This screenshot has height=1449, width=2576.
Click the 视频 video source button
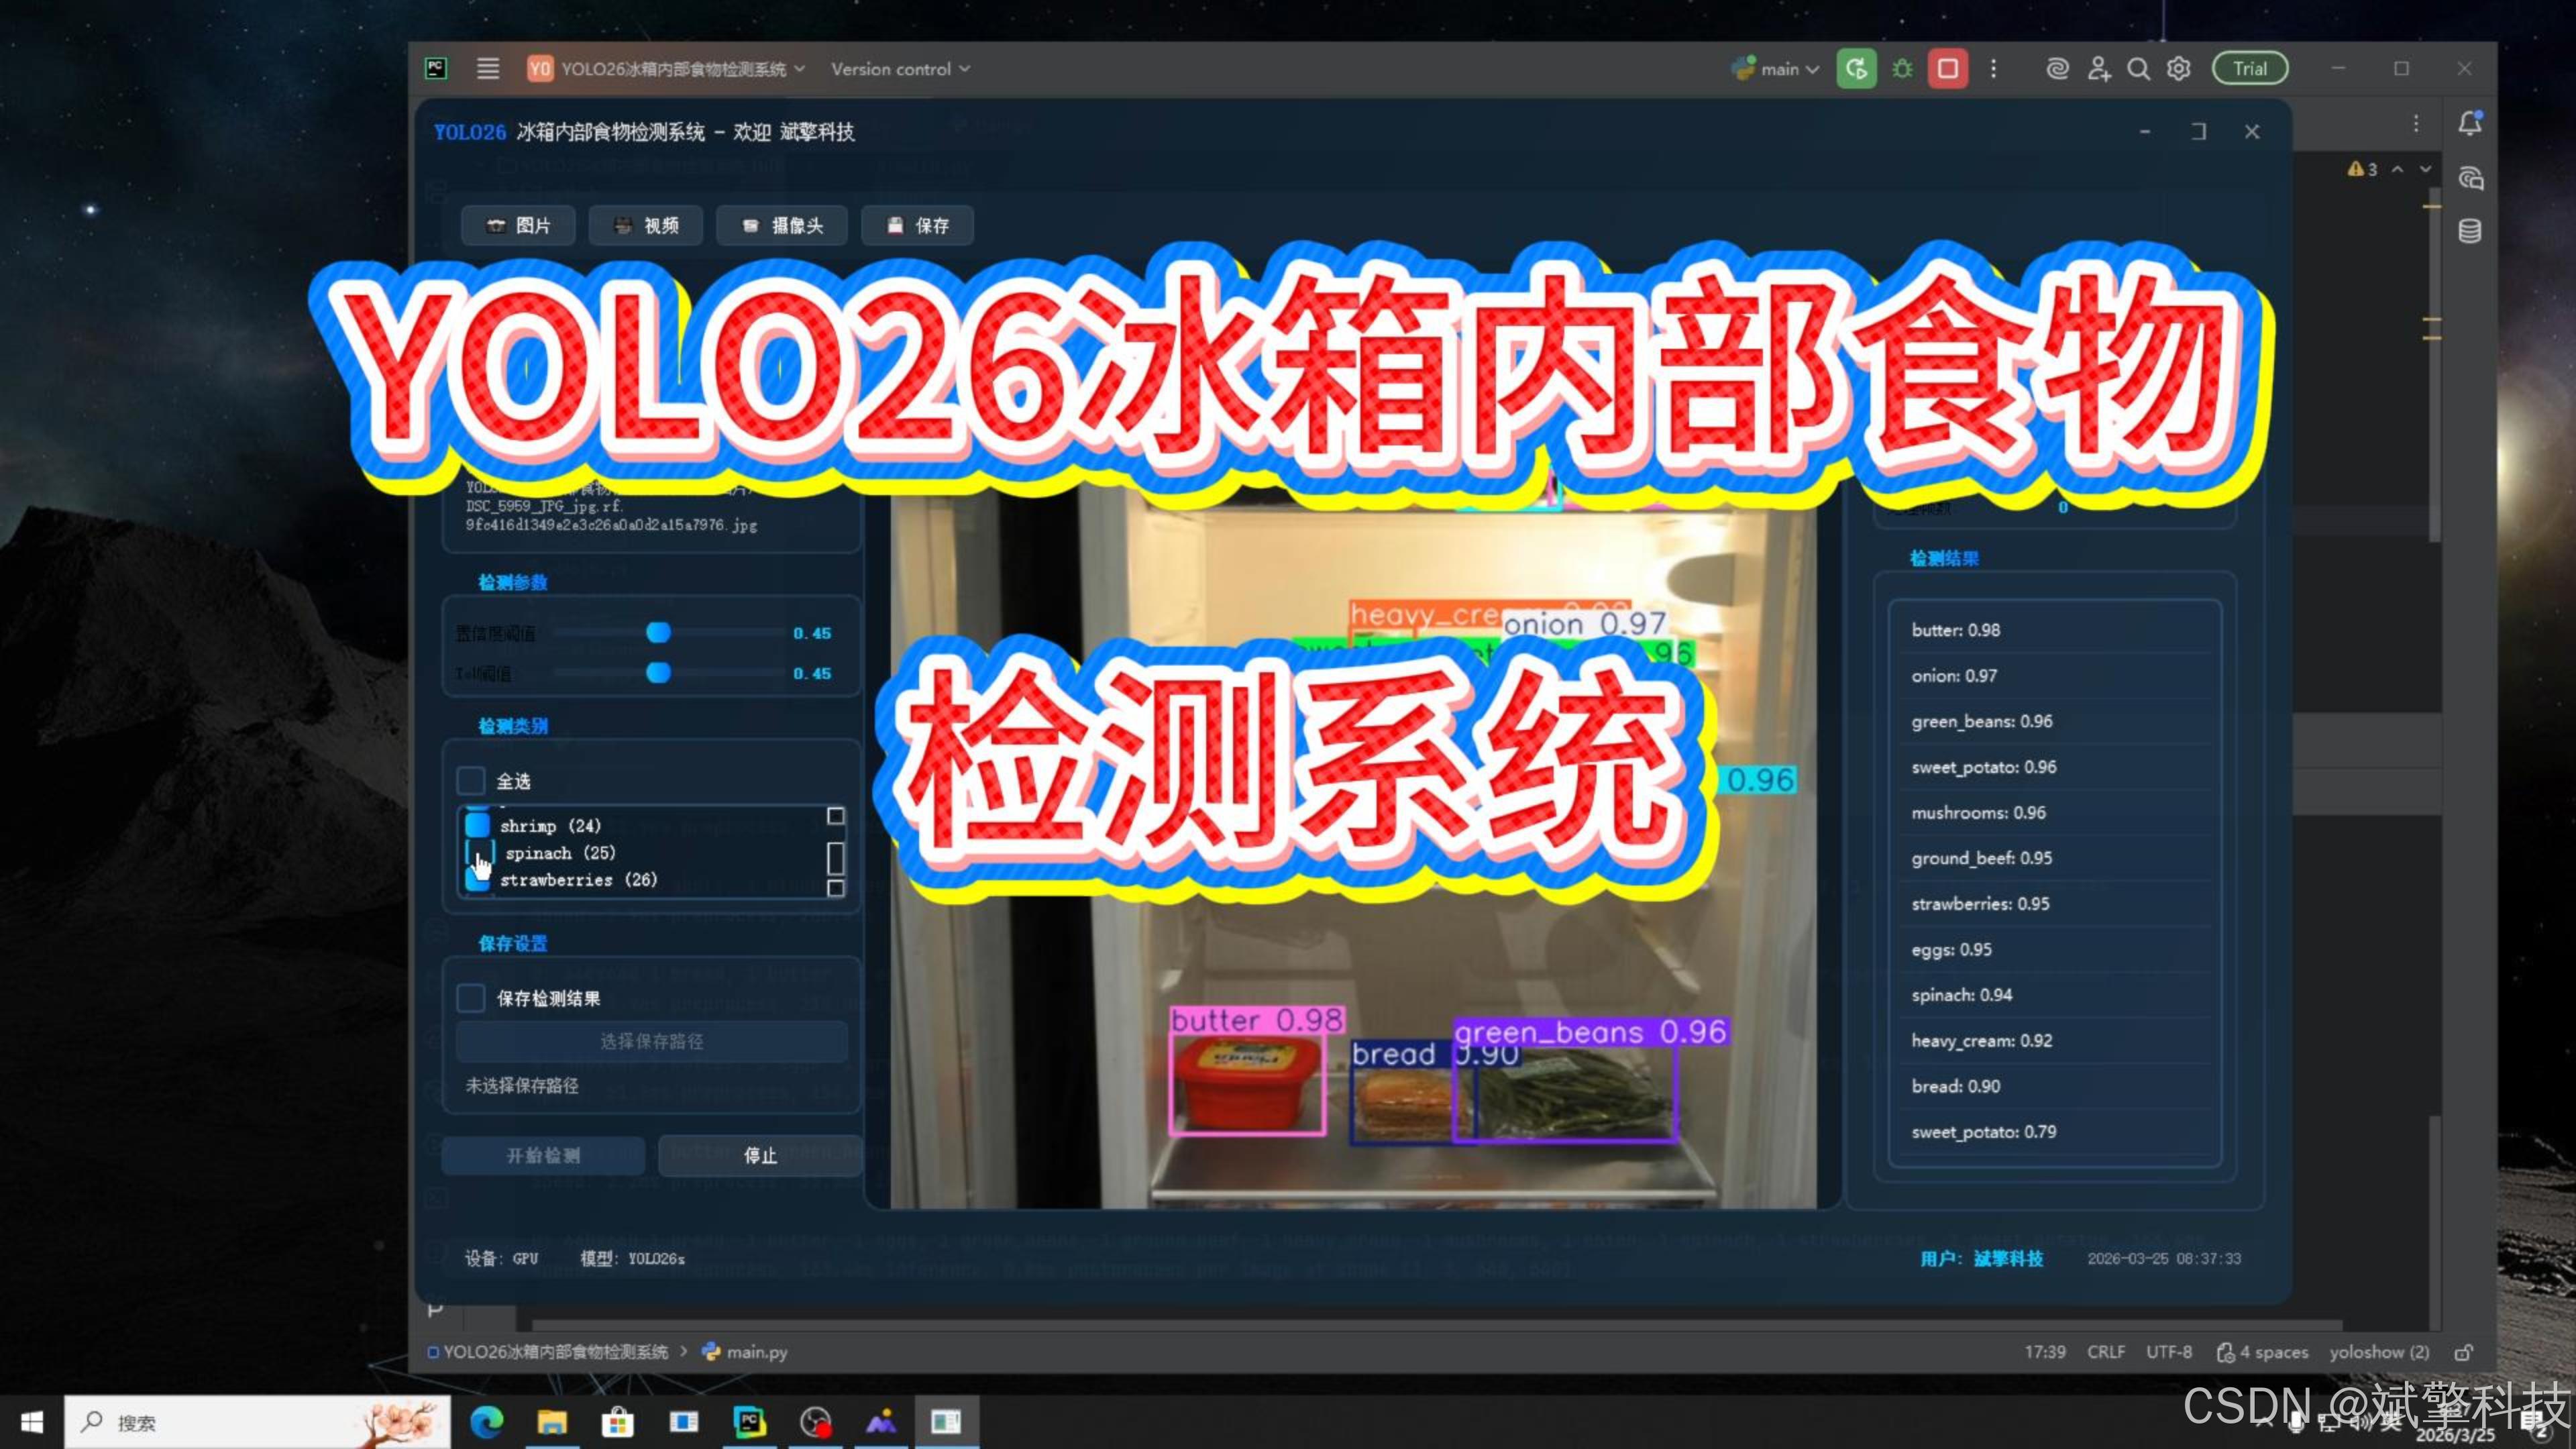[x=646, y=225]
